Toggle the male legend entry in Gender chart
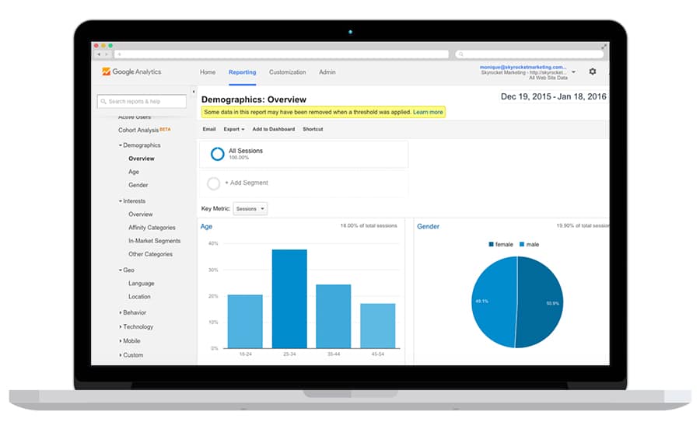The height and width of the screenshot is (422, 700). point(530,244)
